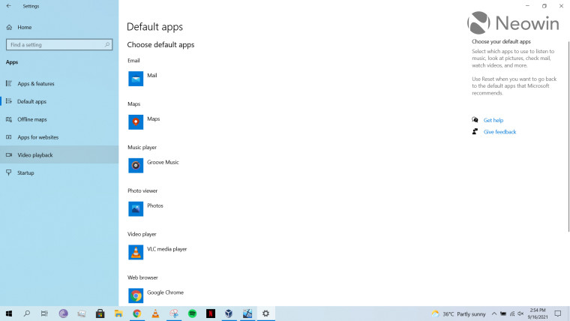Open Snipping tool from taskbar
570x321 pixels.
(x=174, y=313)
